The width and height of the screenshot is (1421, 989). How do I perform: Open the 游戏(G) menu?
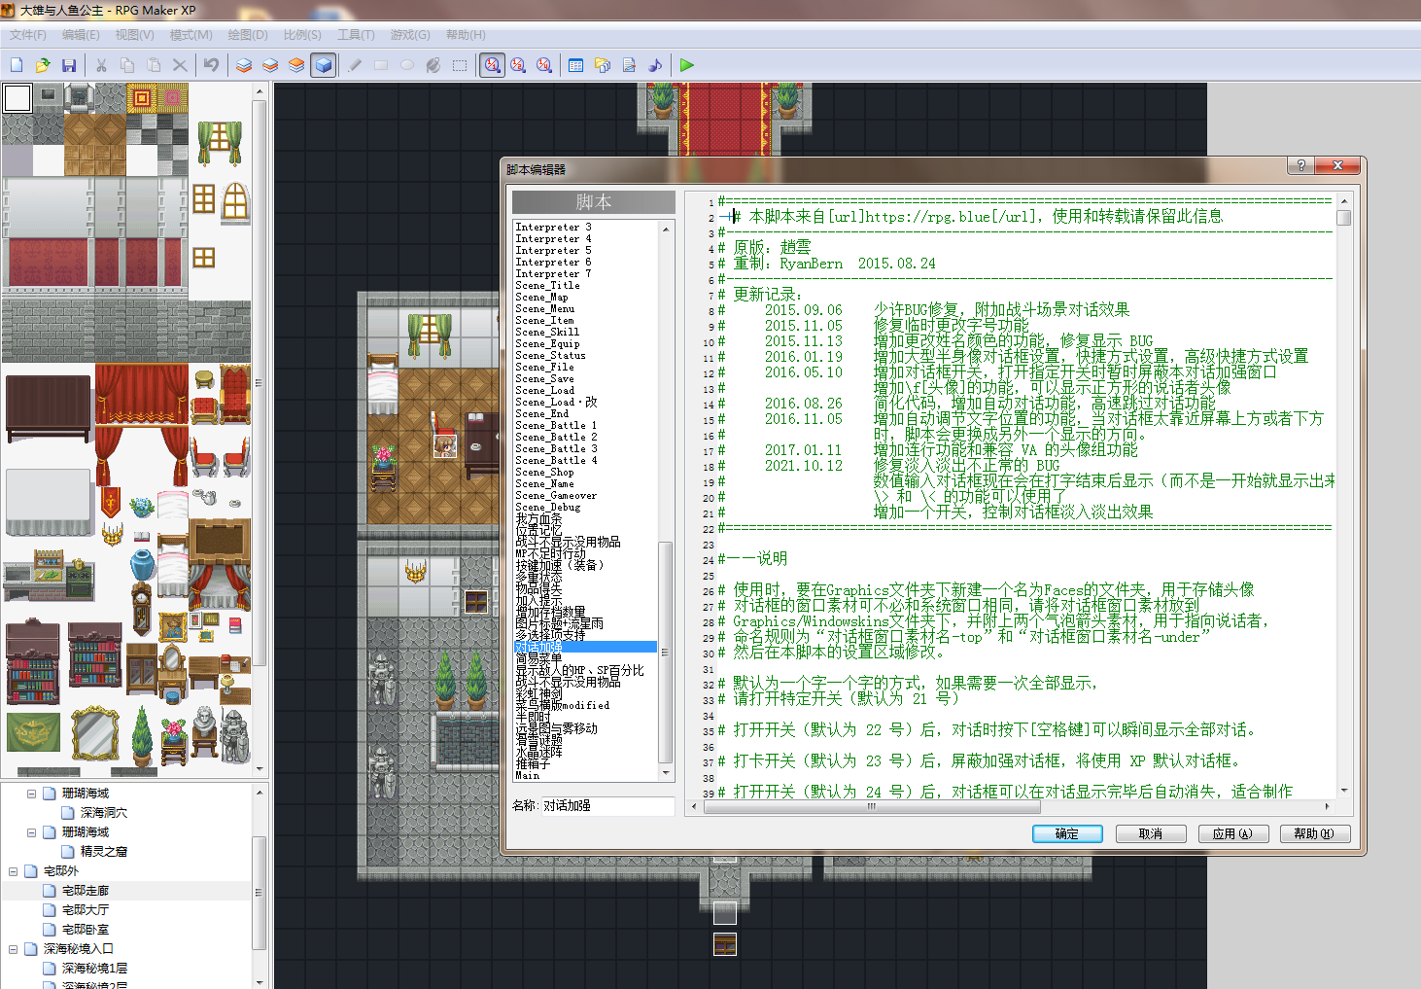click(410, 35)
